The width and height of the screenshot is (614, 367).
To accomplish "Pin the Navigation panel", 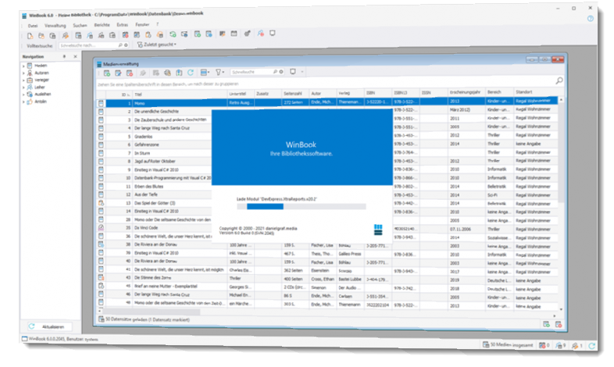I will (65, 57).
